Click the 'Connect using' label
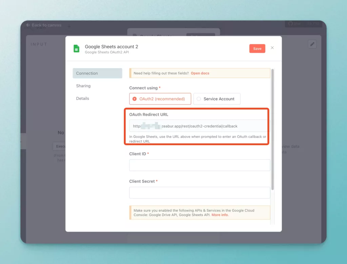 [143, 88]
